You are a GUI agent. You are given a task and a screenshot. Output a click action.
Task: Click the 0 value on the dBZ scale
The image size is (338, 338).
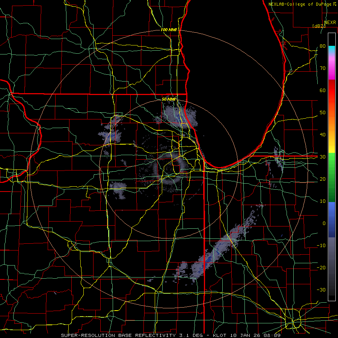tap(324, 223)
